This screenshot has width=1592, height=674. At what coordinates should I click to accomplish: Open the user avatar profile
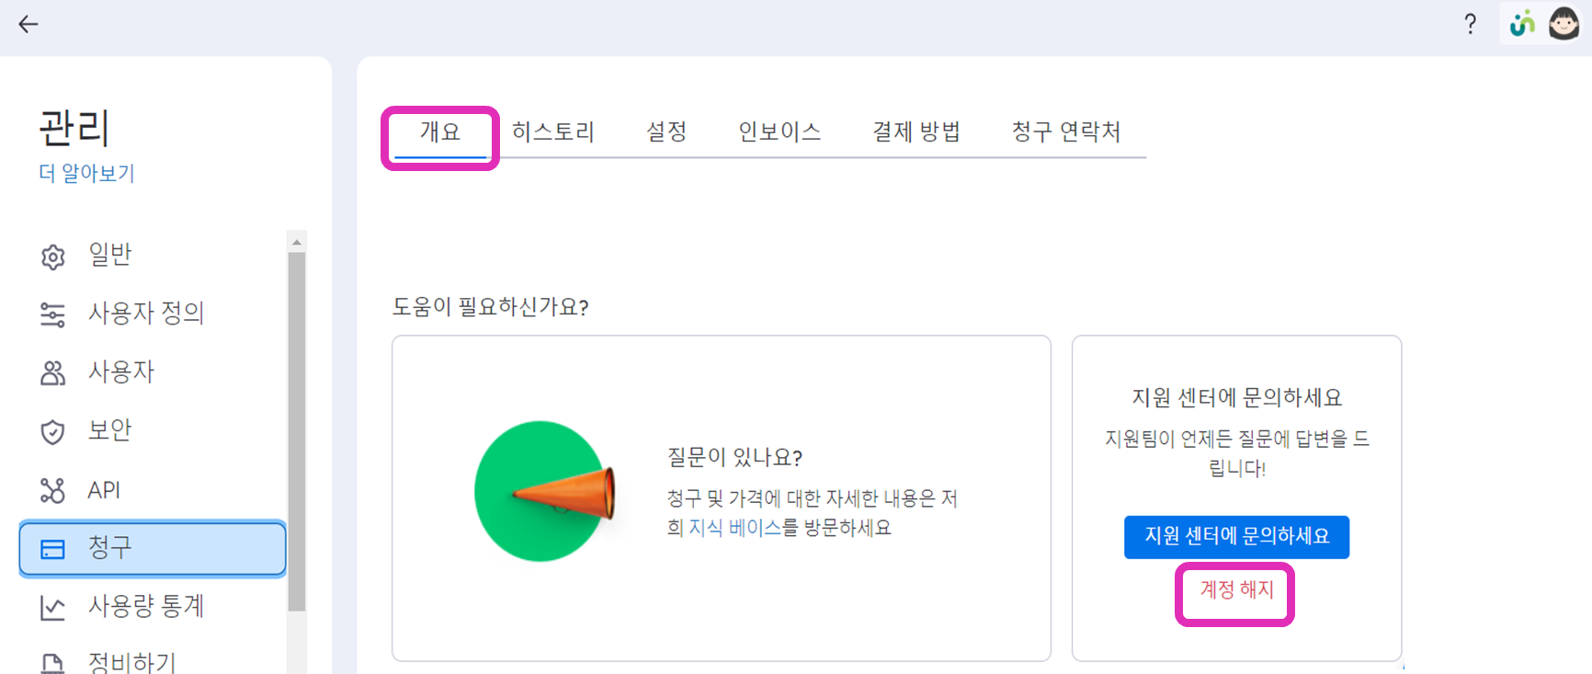[1564, 23]
